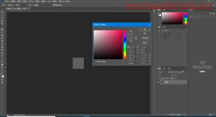Open the Sample layers dropdown in options bar

coord(42,5)
